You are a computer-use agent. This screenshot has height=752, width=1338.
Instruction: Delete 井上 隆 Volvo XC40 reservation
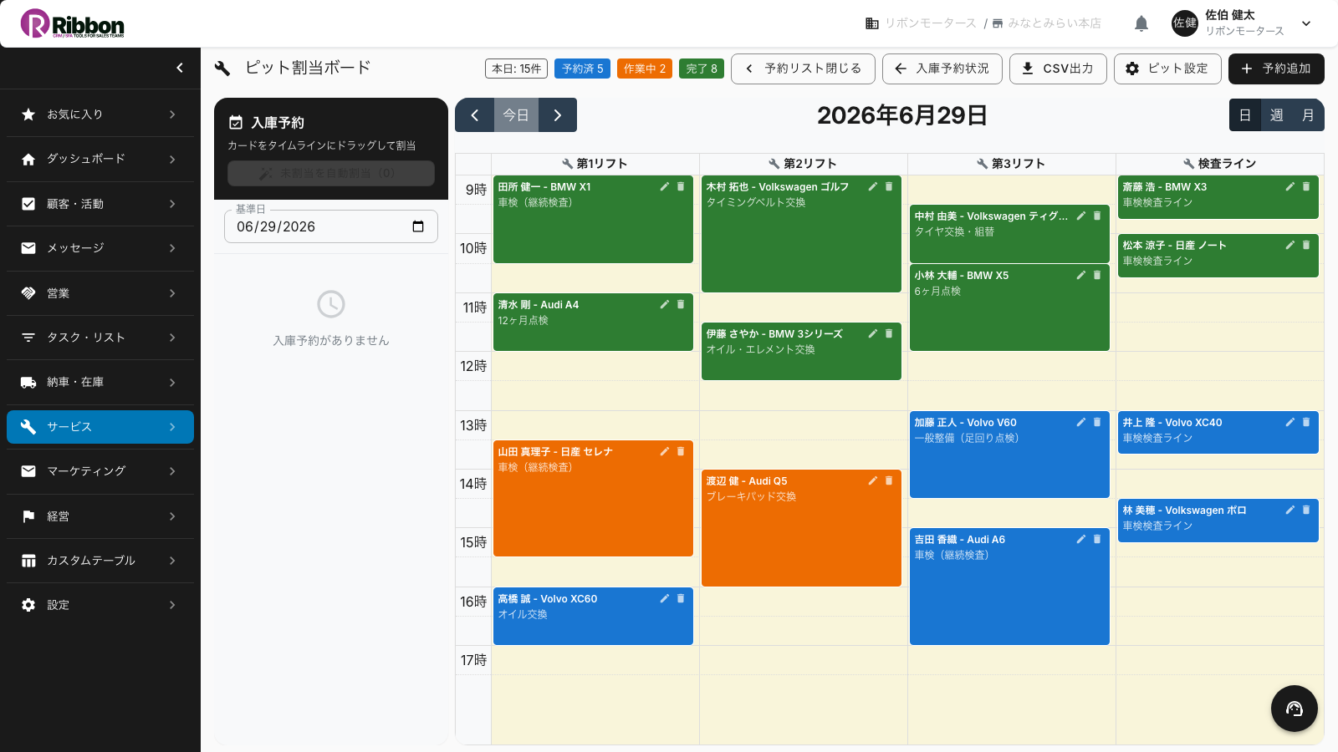point(1306,422)
